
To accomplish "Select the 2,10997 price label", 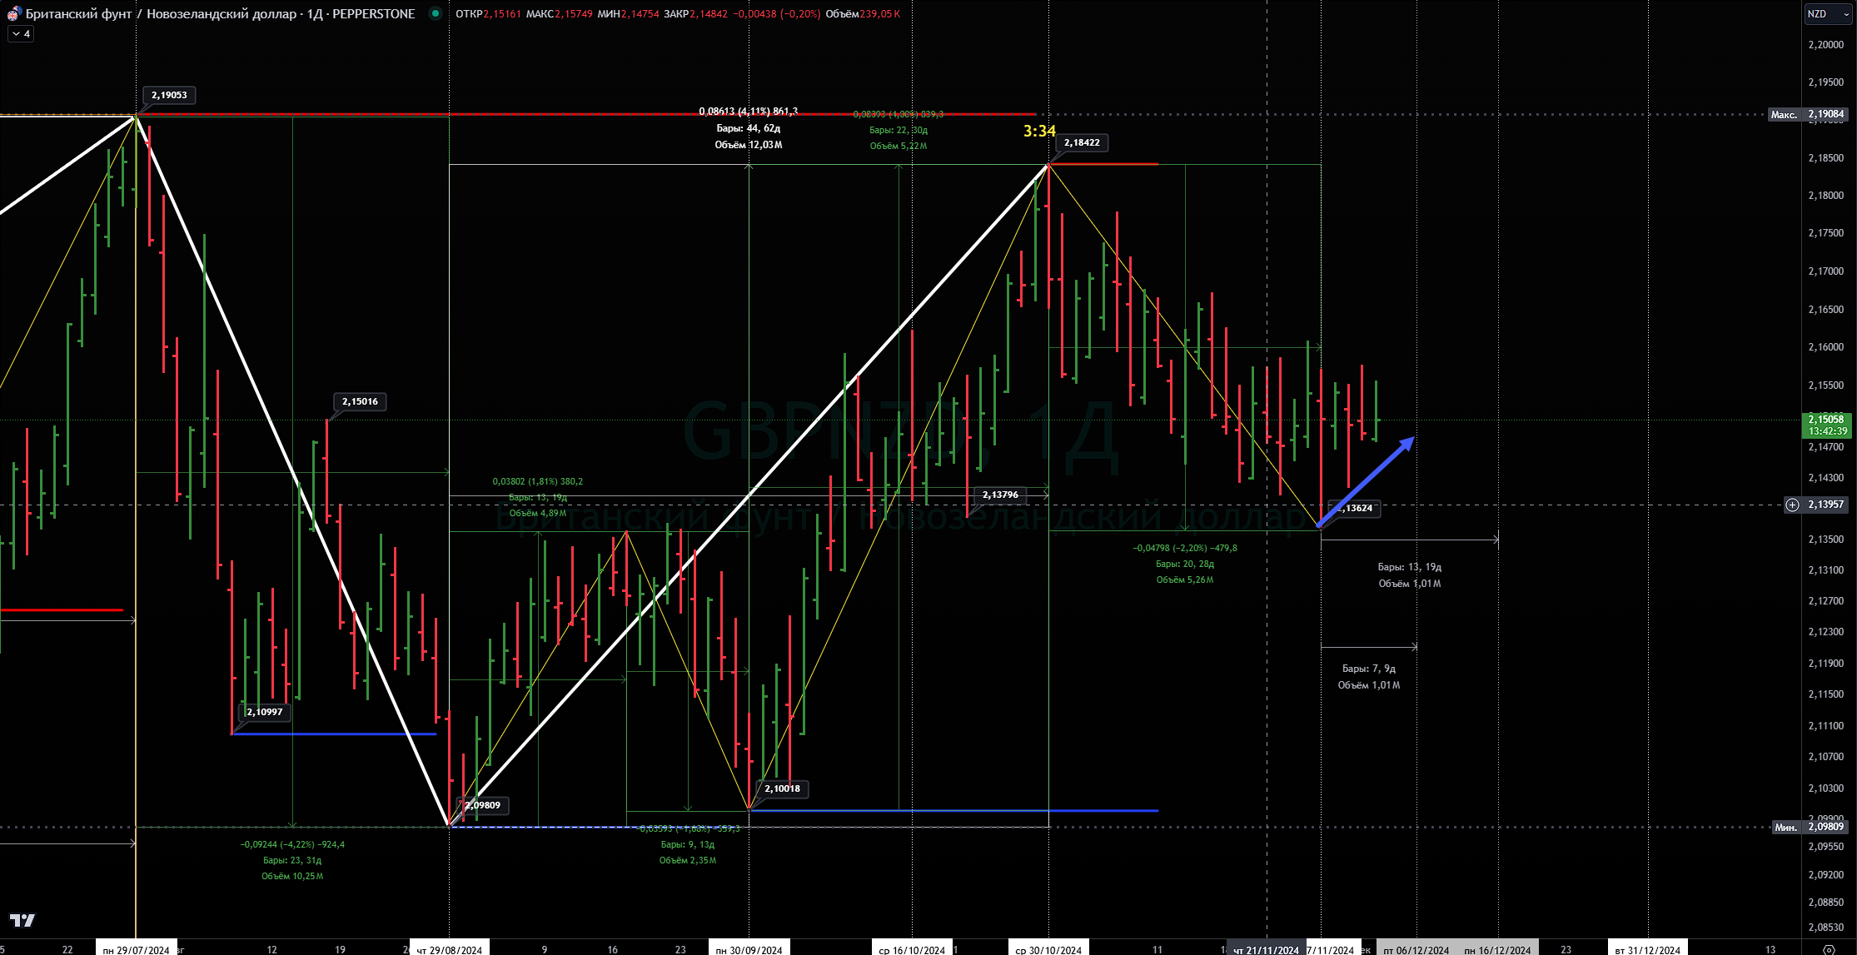I will (265, 712).
